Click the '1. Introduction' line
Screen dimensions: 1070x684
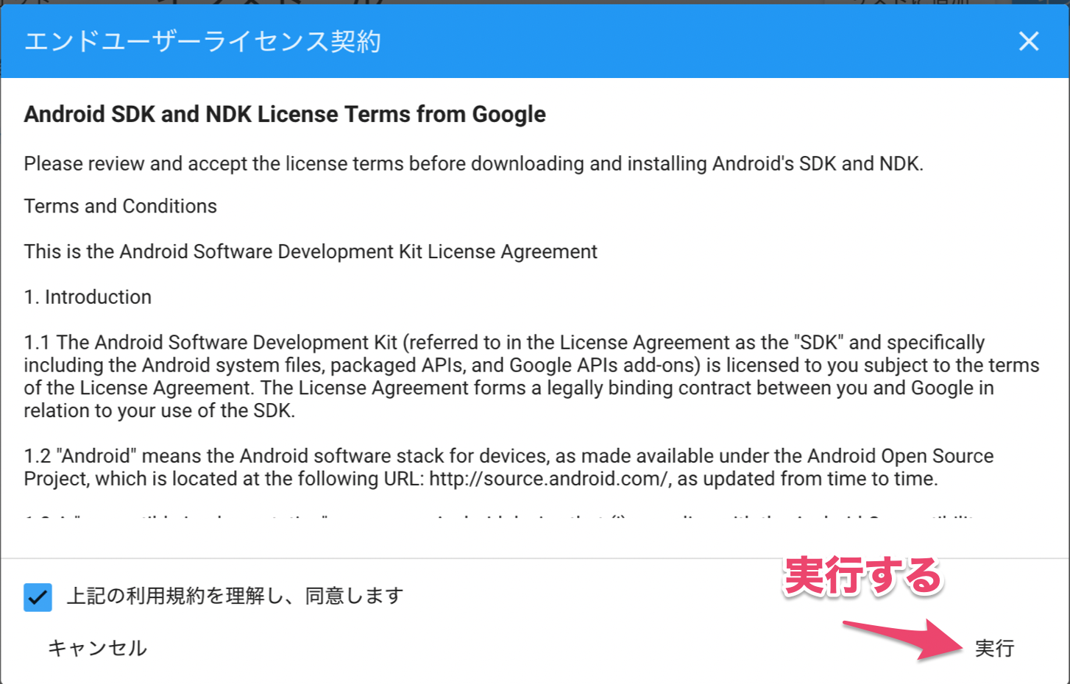[x=88, y=297]
